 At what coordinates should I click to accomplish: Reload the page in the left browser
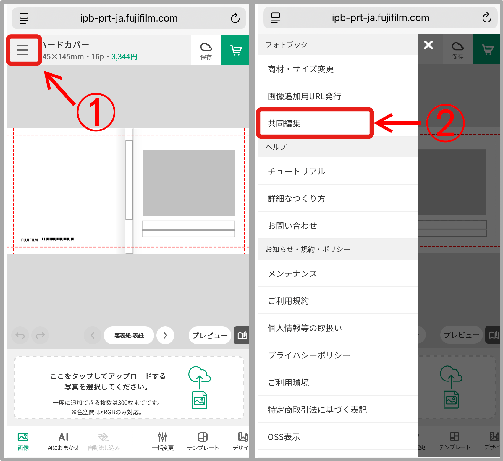click(x=235, y=18)
